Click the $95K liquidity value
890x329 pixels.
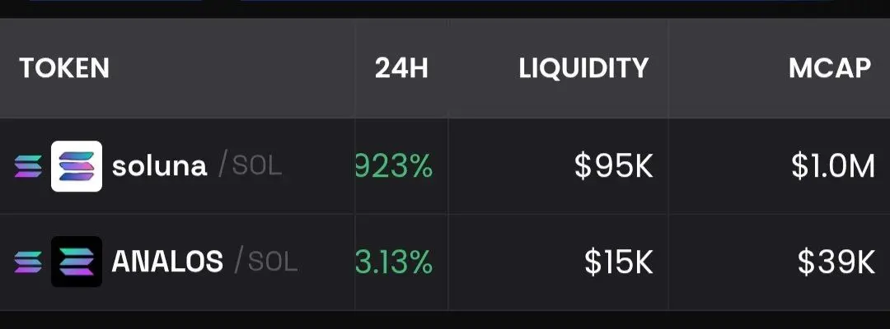614,166
